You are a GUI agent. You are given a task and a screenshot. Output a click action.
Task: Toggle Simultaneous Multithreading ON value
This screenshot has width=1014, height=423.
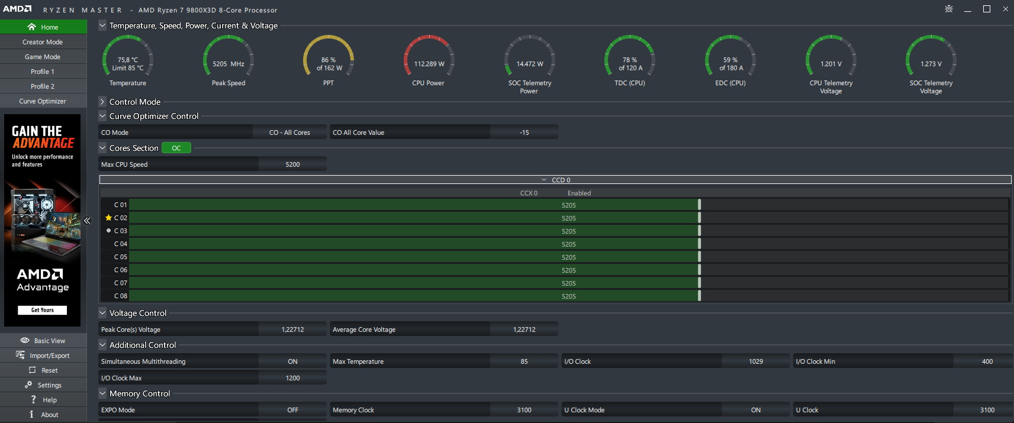(x=292, y=361)
